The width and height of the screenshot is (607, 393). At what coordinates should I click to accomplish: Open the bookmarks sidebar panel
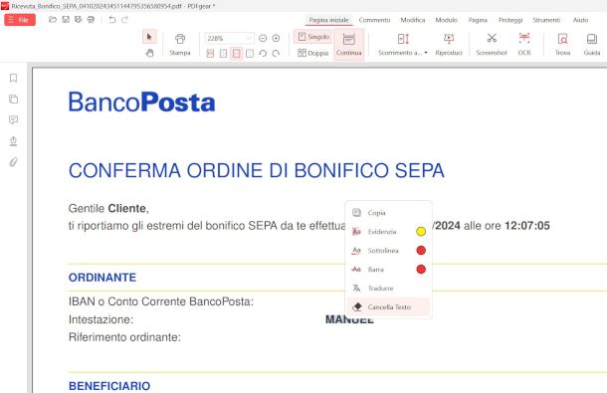point(13,79)
